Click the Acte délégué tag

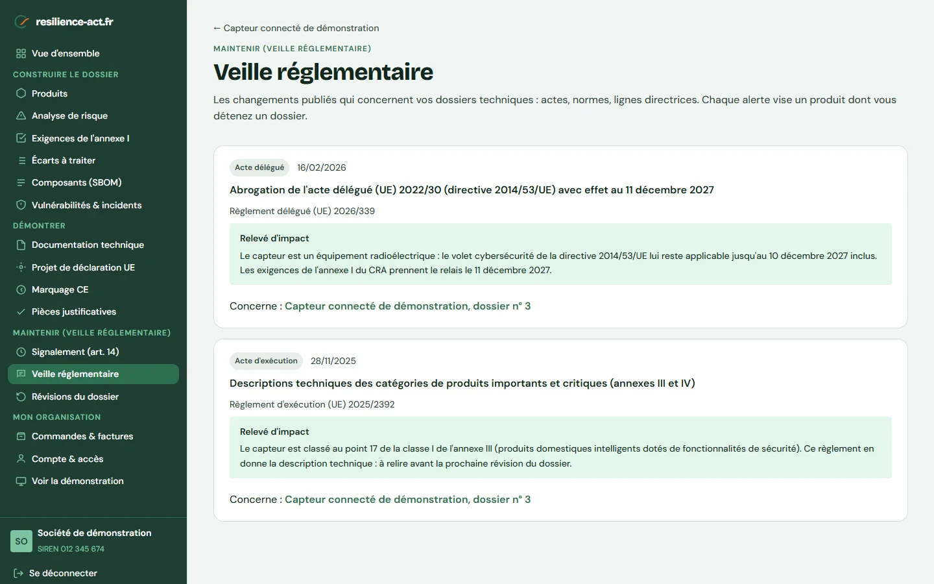tap(259, 167)
